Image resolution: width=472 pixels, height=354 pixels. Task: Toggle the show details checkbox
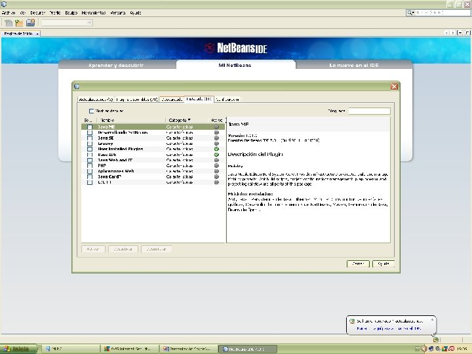tap(91, 111)
